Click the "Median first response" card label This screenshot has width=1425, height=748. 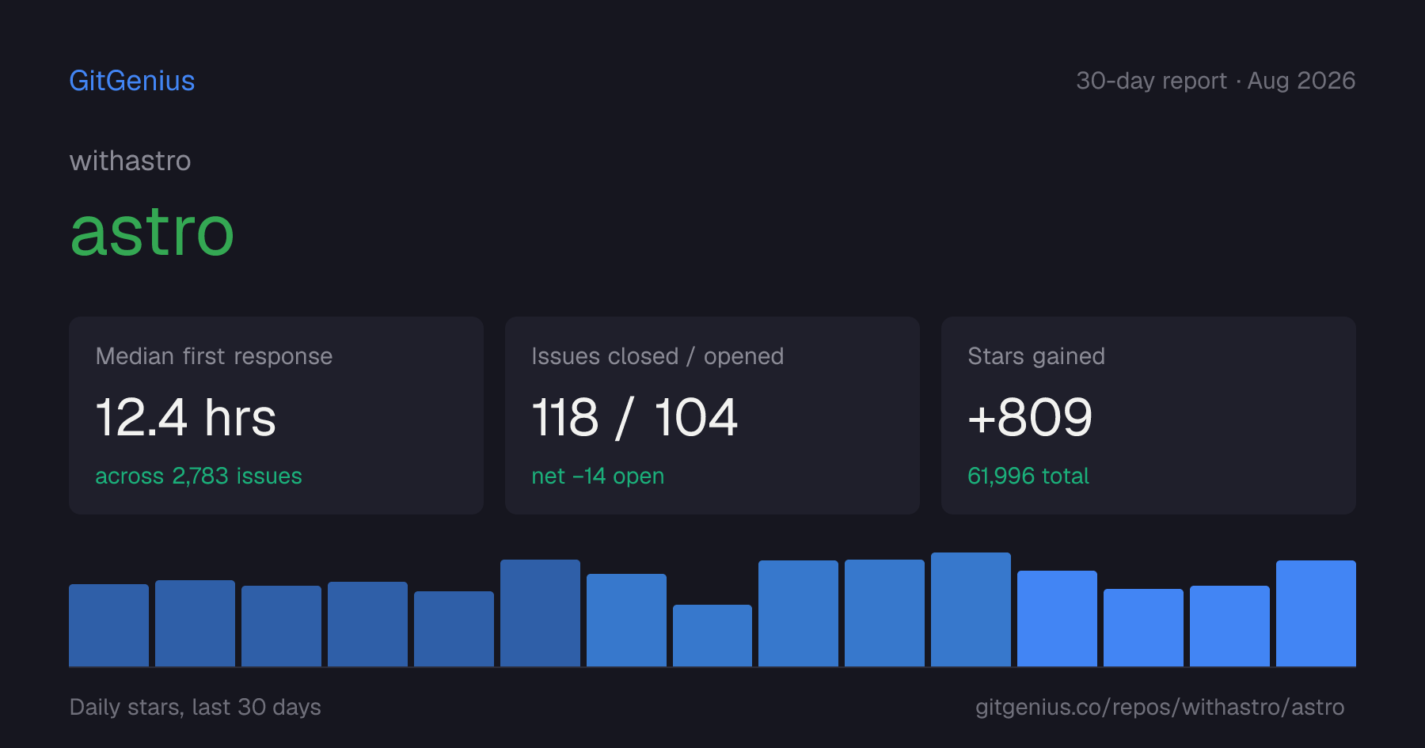tap(214, 356)
